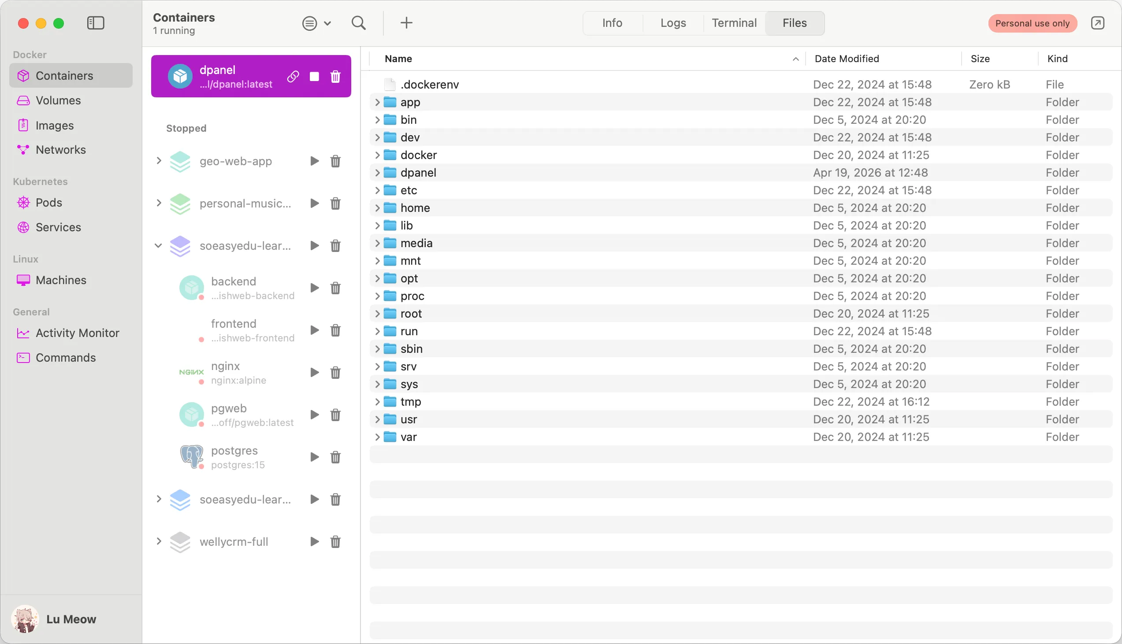Toggle the sidebar visibility icon
1122x644 pixels.
[96, 23]
